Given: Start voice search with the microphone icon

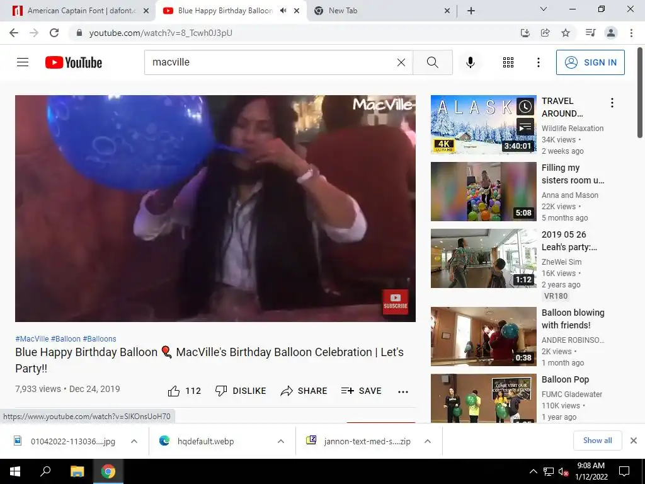Looking at the screenshot, I should click(x=470, y=62).
